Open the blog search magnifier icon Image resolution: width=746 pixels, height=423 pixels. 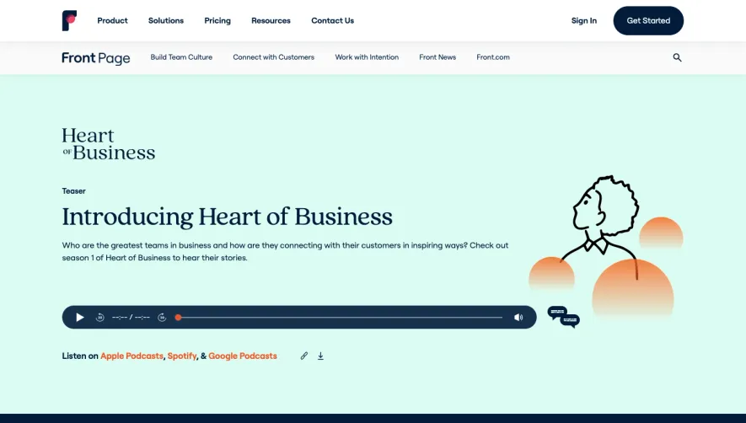tap(677, 57)
